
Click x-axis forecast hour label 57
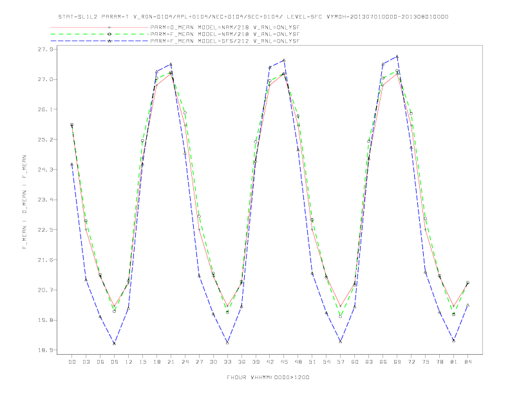341,362
